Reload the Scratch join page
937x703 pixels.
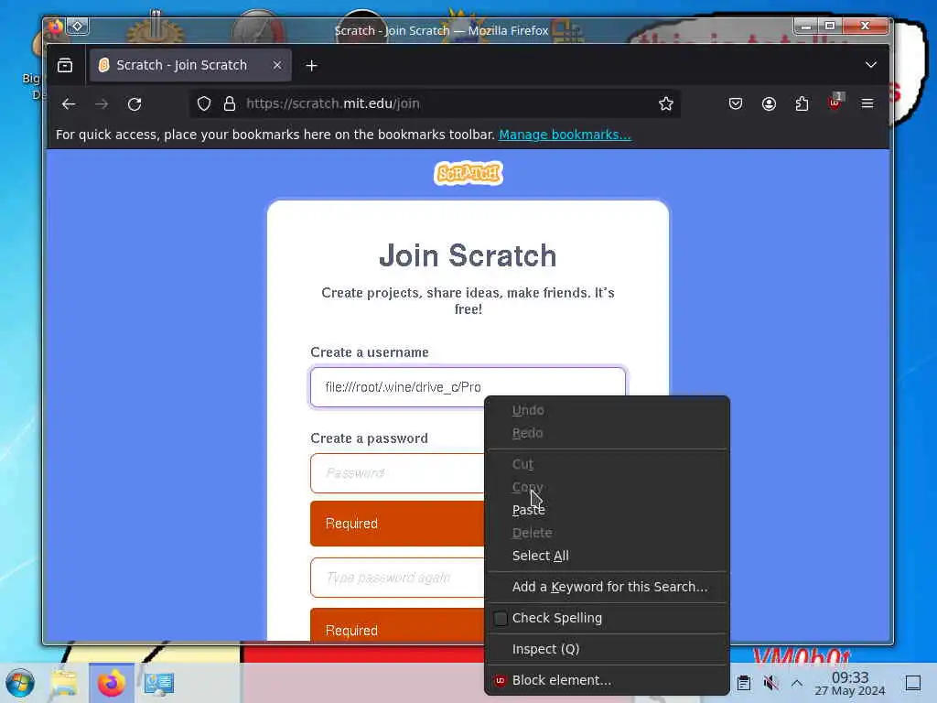pos(135,104)
